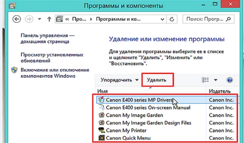The image size is (244, 143).
Task: Click "Canon Inc." publisher of MP Drivers
Action: [x=221, y=100]
